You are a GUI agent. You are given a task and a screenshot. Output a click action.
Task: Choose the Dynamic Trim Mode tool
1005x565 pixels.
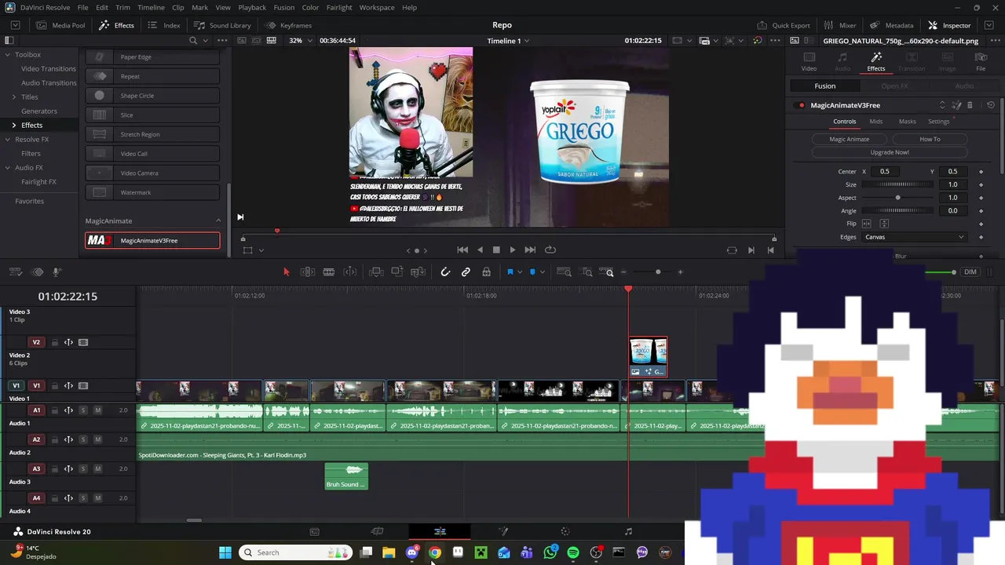[x=350, y=272]
